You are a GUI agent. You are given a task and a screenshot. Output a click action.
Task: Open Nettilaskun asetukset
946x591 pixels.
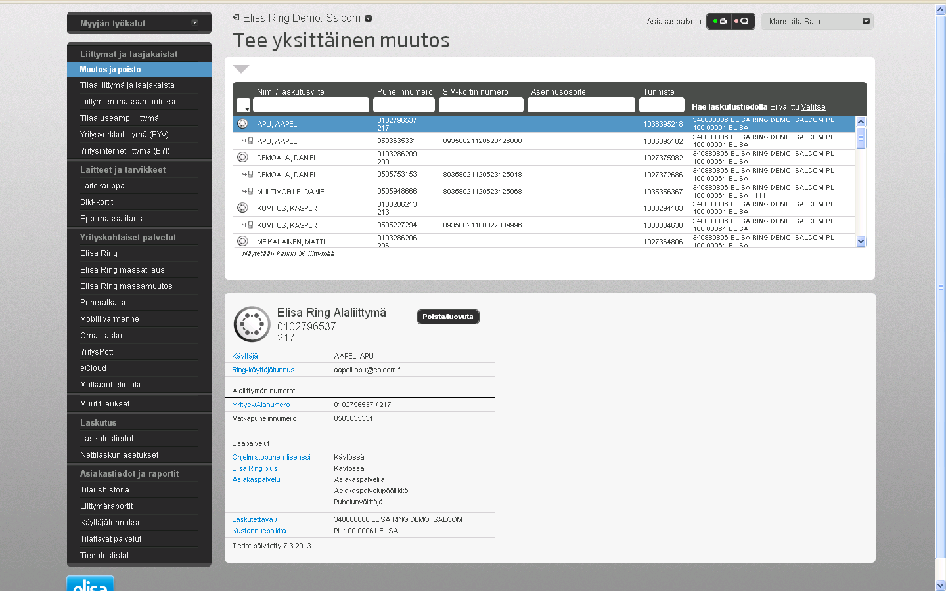[x=120, y=455]
